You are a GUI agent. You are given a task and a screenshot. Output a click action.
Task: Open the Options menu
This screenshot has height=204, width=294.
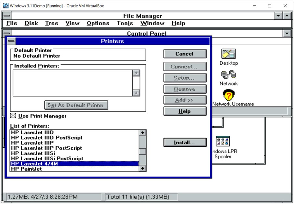coord(98,23)
